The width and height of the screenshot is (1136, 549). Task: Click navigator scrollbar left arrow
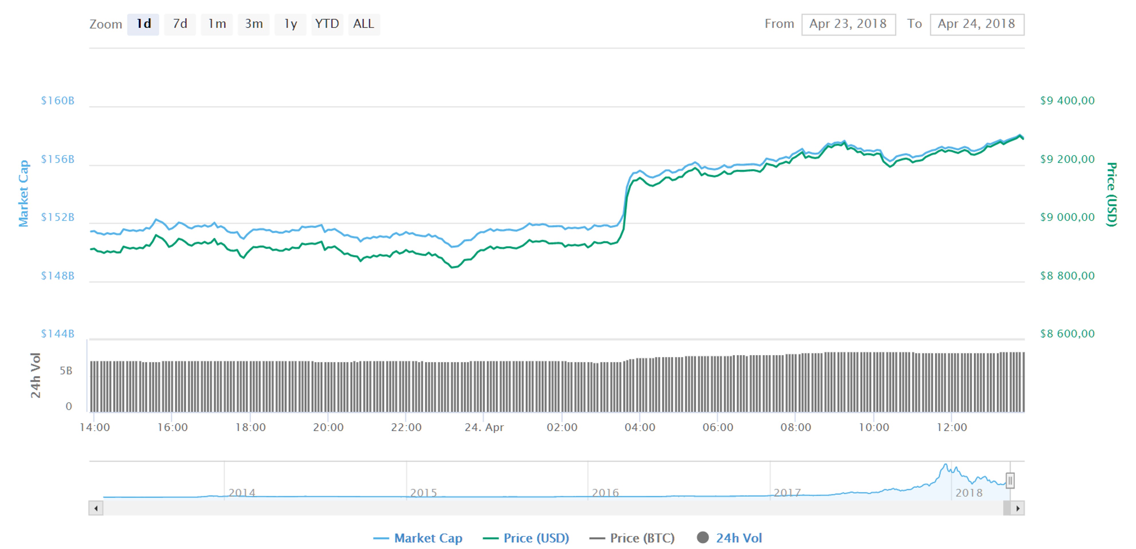96,508
